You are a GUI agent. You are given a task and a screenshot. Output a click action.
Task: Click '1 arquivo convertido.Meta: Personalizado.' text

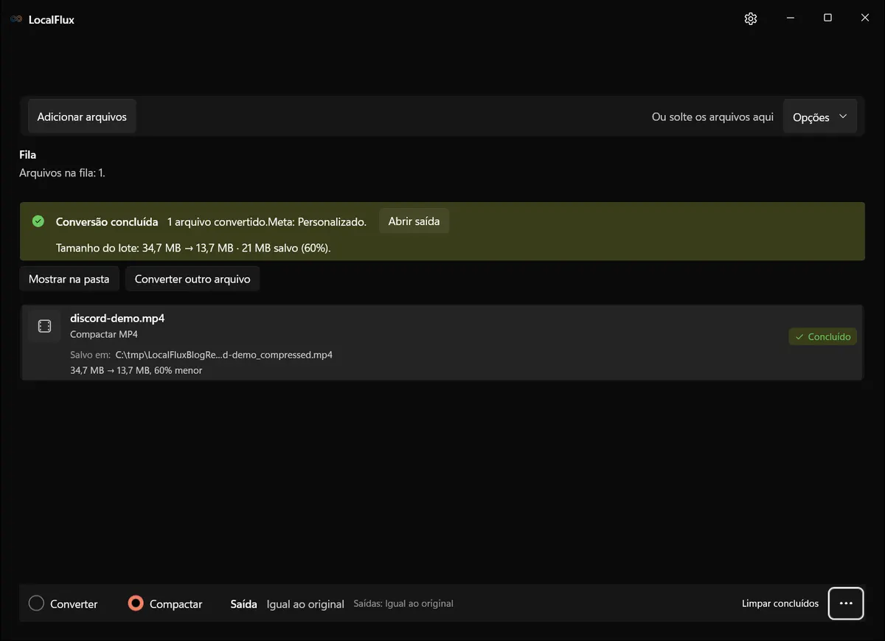pos(267,221)
